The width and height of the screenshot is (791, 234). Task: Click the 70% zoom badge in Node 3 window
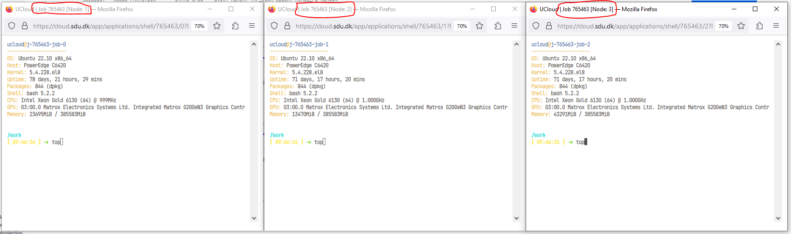pyautogui.click(x=723, y=26)
